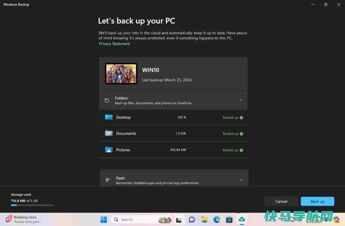
Task: Open Task View from taskbar
Action: click(179, 220)
